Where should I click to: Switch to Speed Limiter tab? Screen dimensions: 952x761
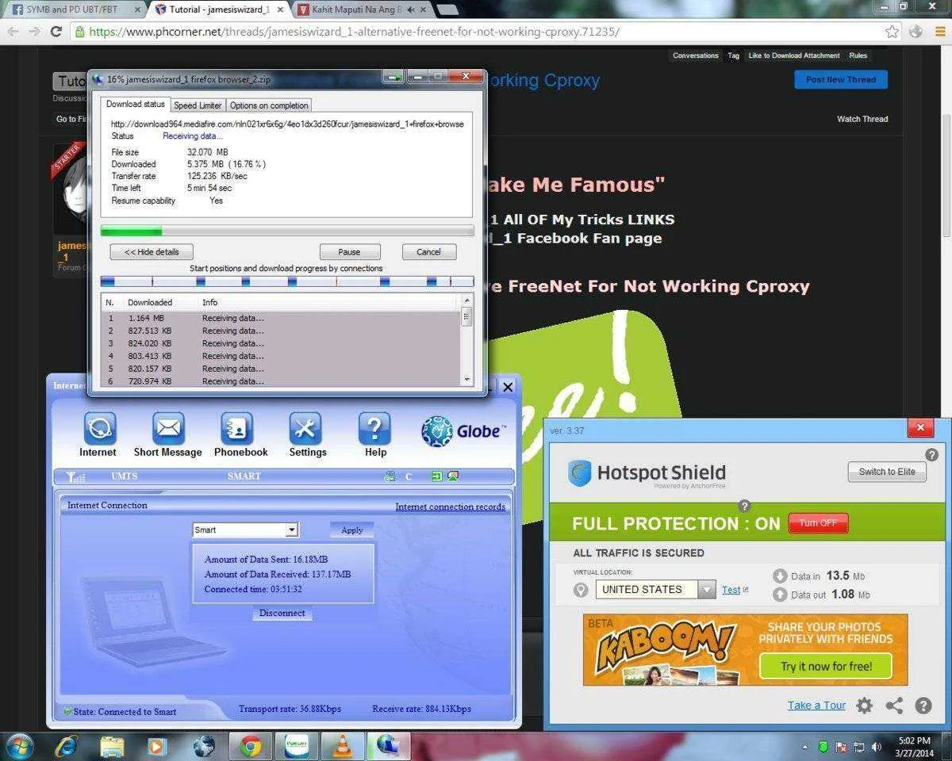[x=198, y=105]
